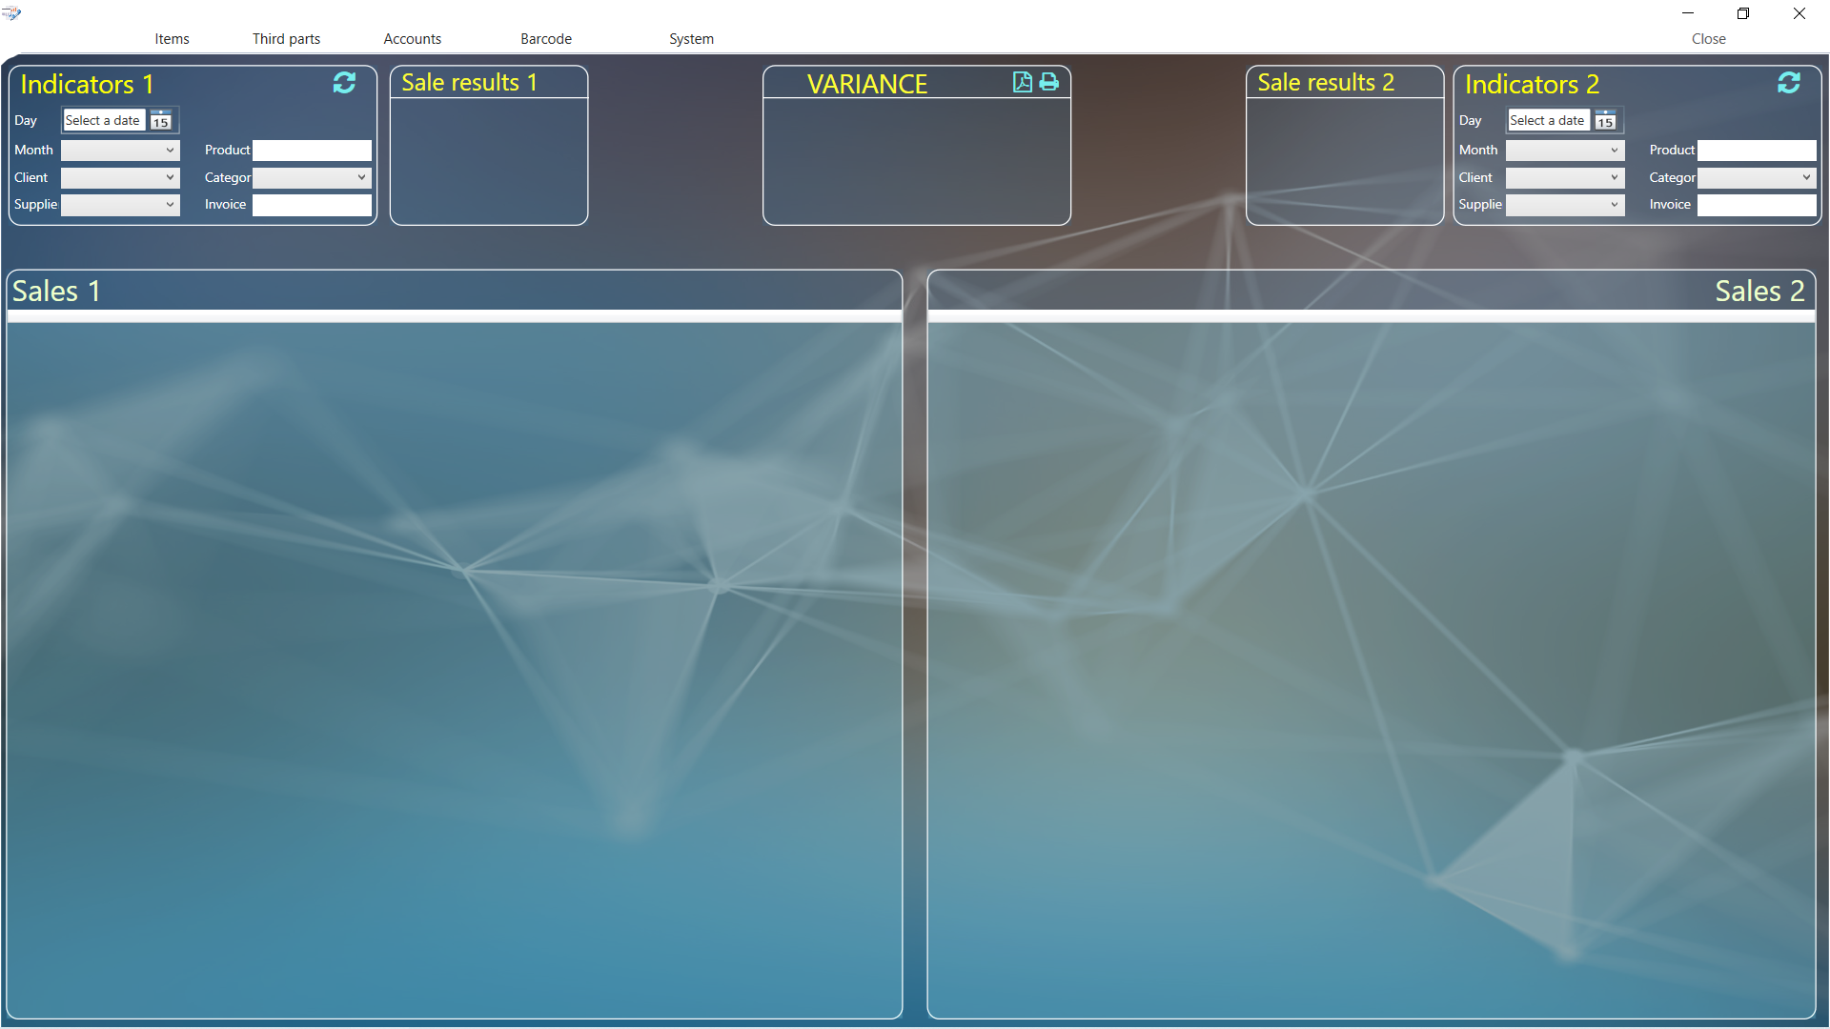Restore down the application window

pyautogui.click(x=1743, y=13)
